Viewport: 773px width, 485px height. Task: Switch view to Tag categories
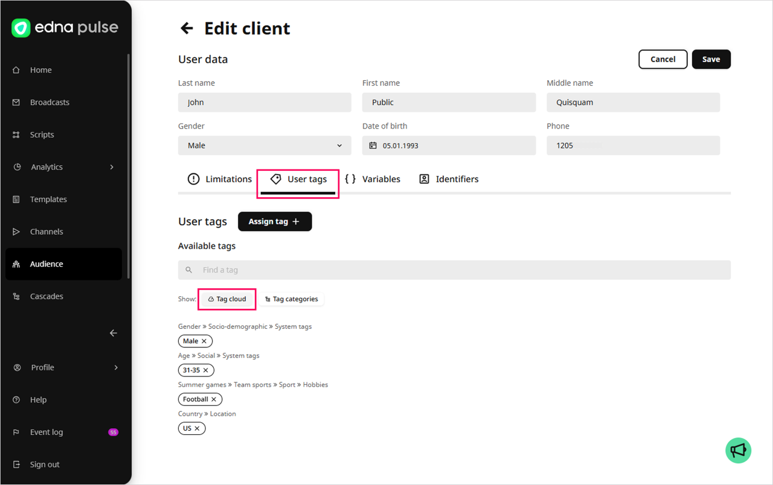(292, 299)
